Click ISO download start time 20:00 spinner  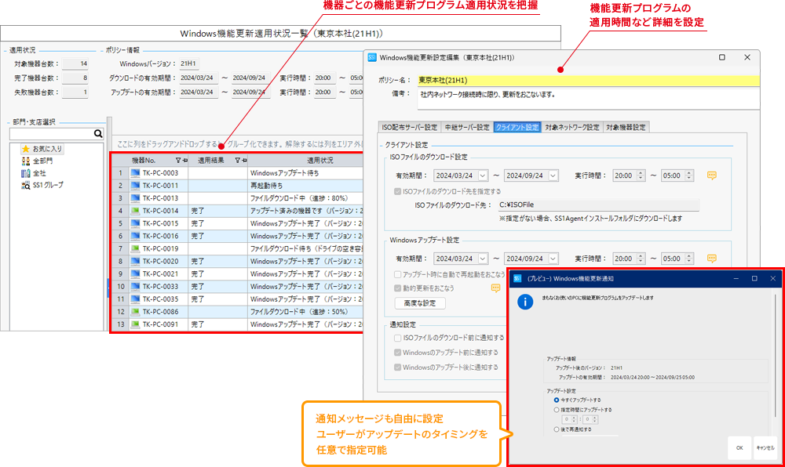click(641, 176)
